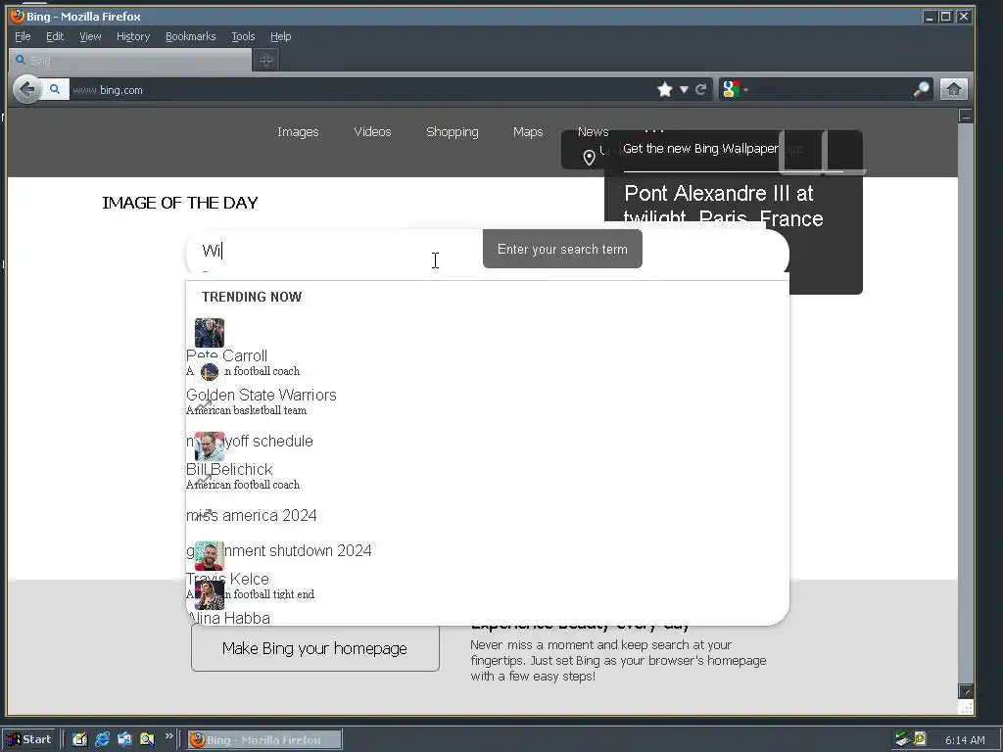Open the Windows Start menu

[29, 739]
